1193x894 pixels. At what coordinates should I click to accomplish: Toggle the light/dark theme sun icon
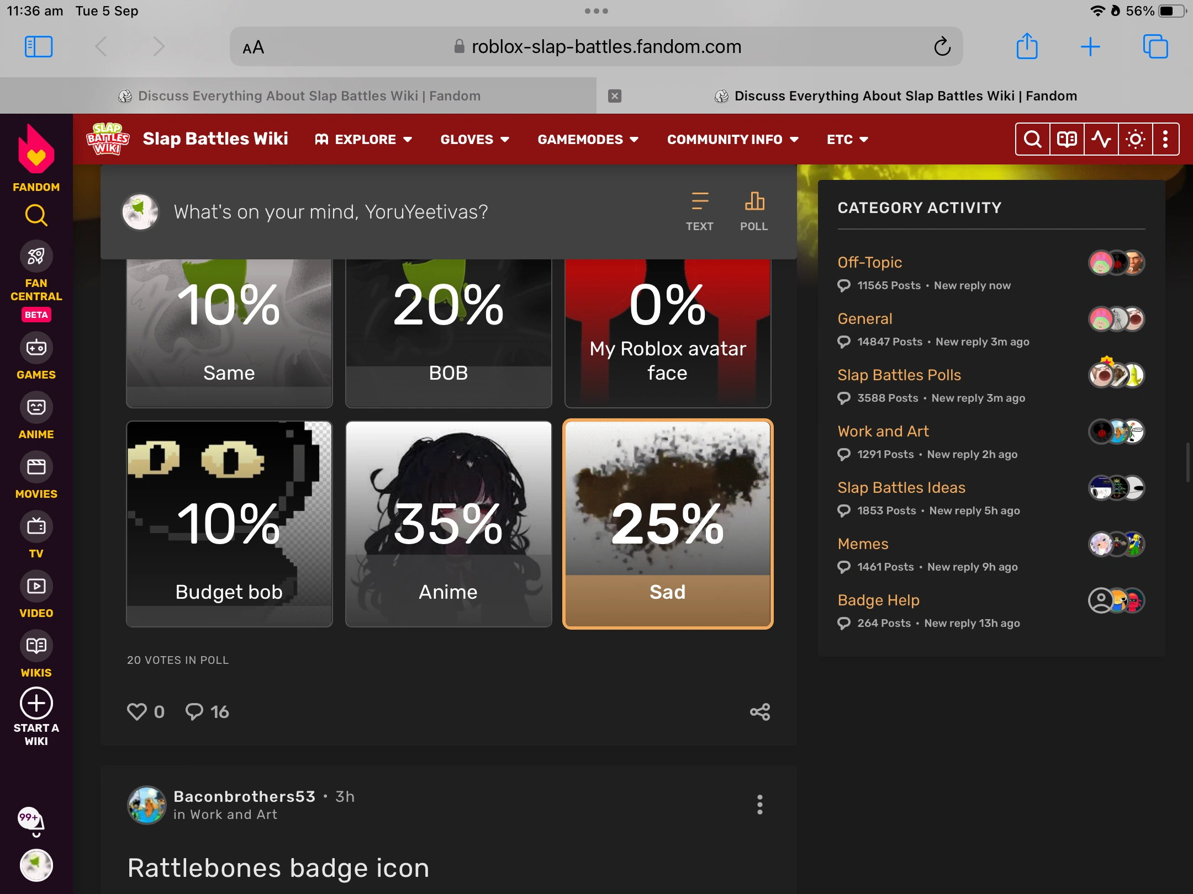click(x=1135, y=139)
